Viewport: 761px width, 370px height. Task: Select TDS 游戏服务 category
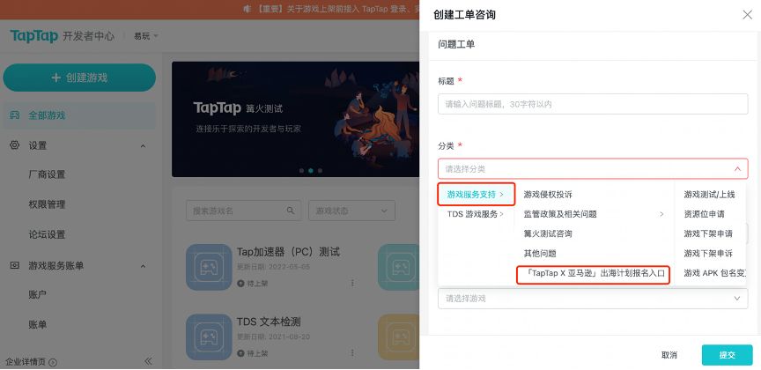[476, 214]
